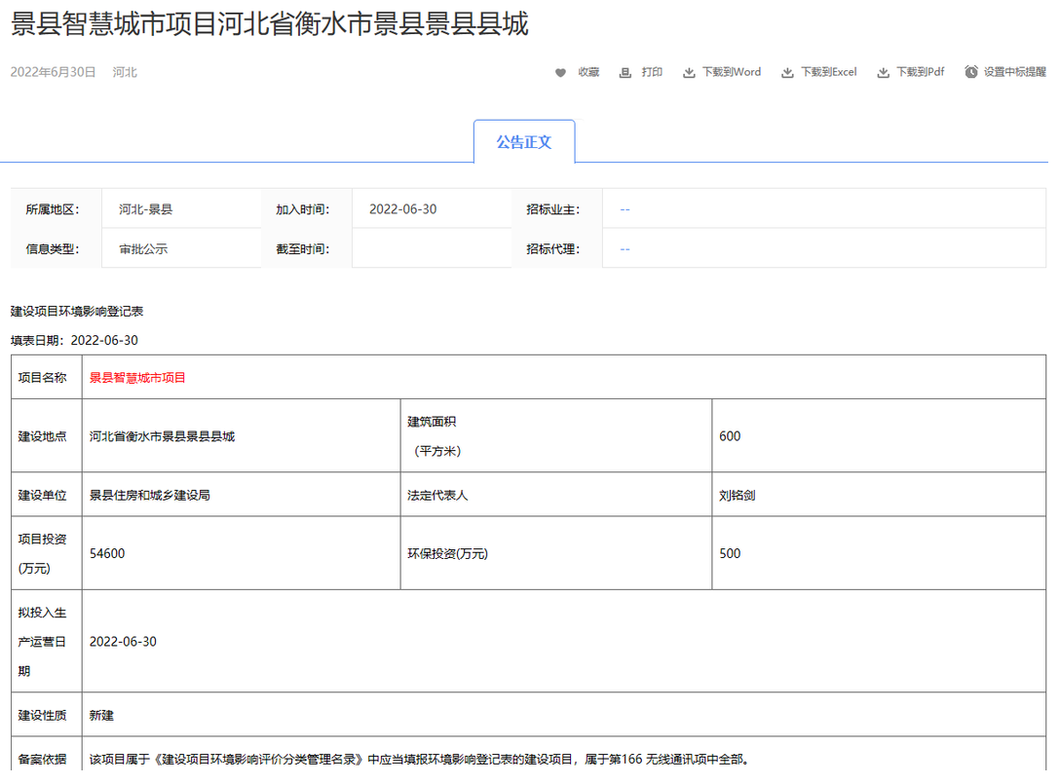Viewport: 1060px width, 784px height.
Task: Click the 河北省衡水市景县景县县城 location cell
Action: [x=242, y=436]
